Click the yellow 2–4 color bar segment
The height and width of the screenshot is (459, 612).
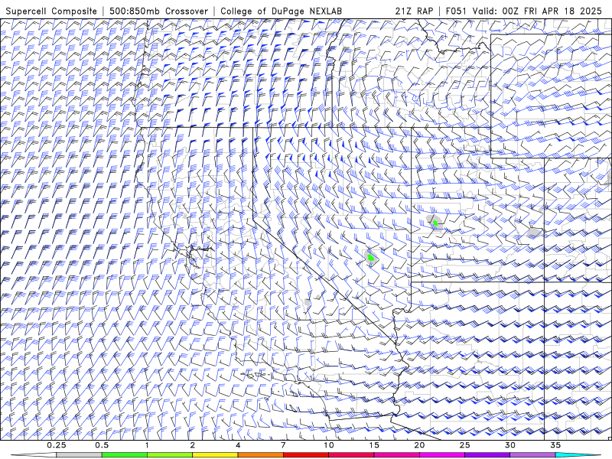coord(215,455)
